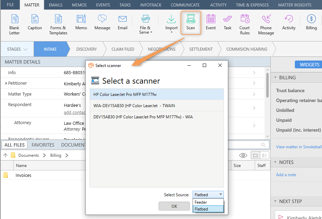The image size is (322, 219).
Task: Switch to the Time & Expenses tab
Action: coord(252,5)
